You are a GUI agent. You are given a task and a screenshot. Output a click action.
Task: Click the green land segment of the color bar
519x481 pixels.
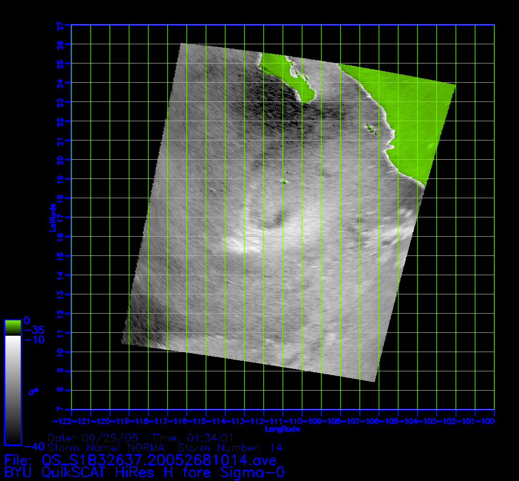(12, 328)
